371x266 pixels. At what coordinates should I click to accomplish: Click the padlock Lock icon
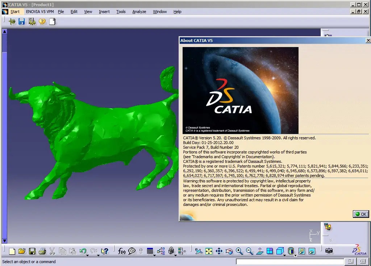(171, 251)
